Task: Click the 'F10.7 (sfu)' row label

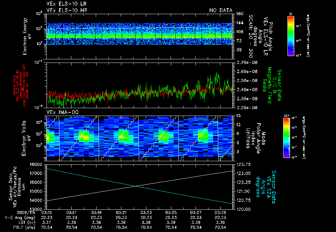Action: pyautogui.click(x=24, y=227)
